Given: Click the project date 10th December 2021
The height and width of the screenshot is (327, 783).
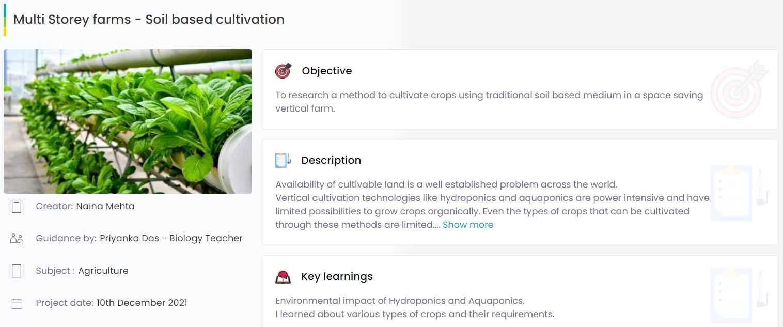Looking at the screenshot, I should click(x=142, y=303).
